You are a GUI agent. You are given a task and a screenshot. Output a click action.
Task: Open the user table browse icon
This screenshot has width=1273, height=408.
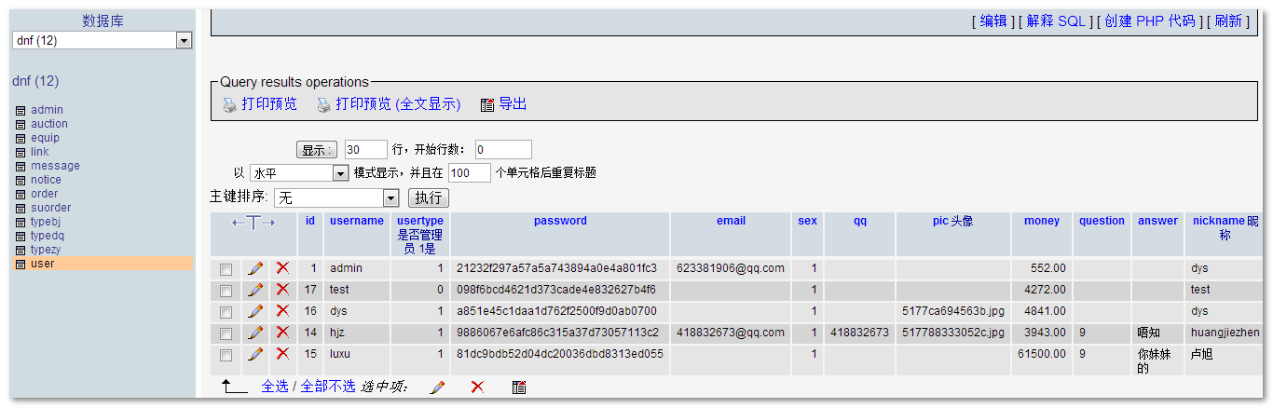point(21,264)
